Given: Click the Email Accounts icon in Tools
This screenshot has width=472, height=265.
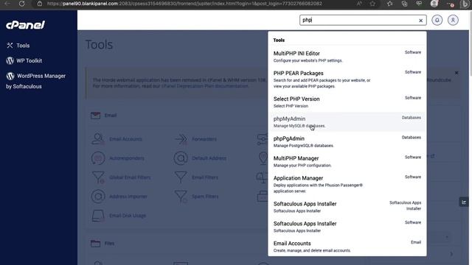Looking at the screenshot, I should (98, 139).
